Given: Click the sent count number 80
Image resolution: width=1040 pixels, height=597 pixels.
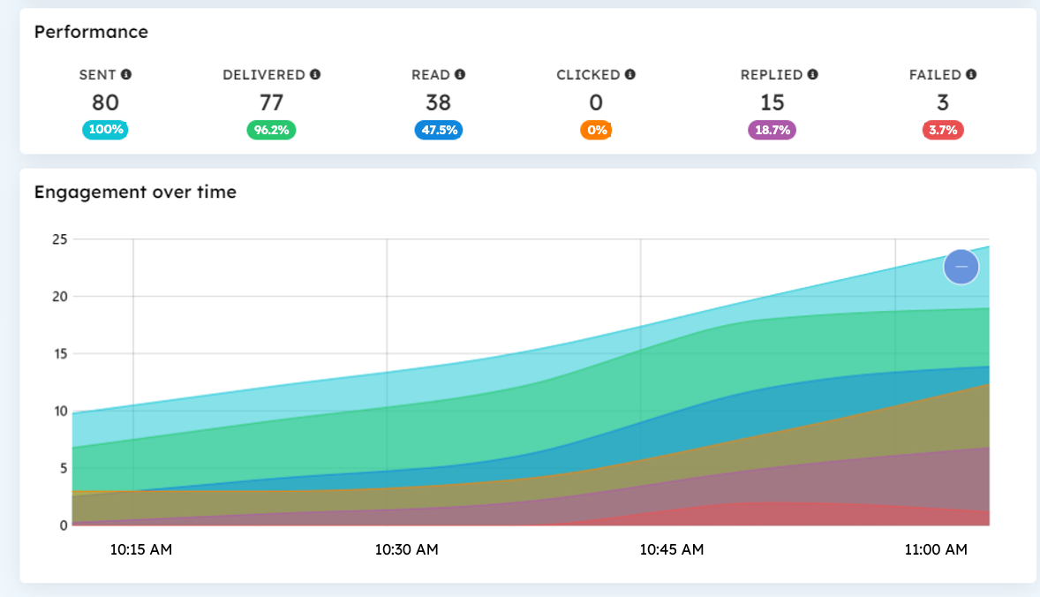Looking at the screenshot, I should [x=105, y=102].
